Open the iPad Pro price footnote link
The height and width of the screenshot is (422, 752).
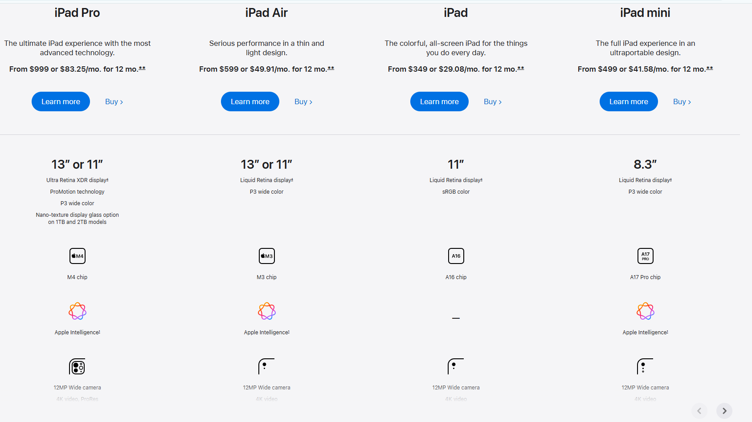142,69
